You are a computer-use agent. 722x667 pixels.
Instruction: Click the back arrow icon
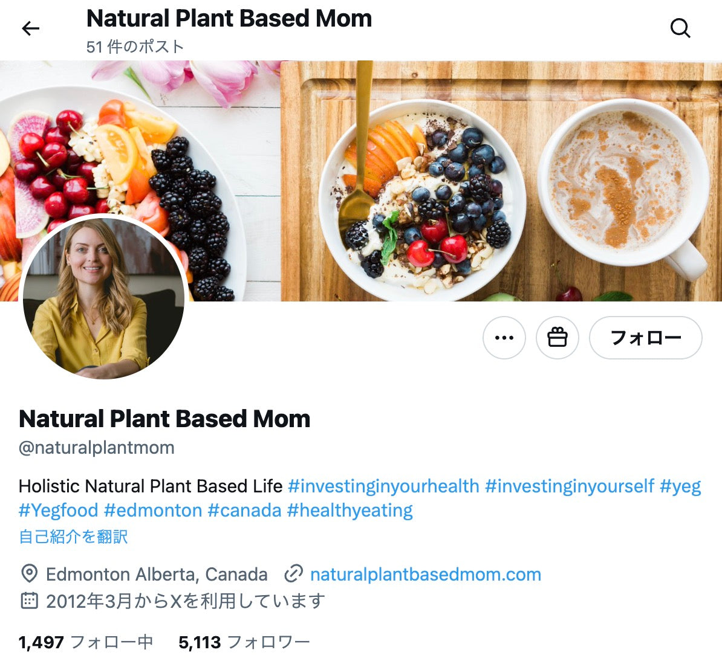pyautogui.click(x=30, y=28)
